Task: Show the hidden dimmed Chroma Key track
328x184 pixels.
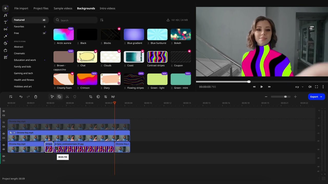Action: pos(4,122)
